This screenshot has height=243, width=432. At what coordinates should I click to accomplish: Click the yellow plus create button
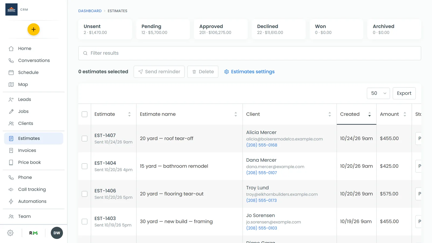[x=33, y=29]
